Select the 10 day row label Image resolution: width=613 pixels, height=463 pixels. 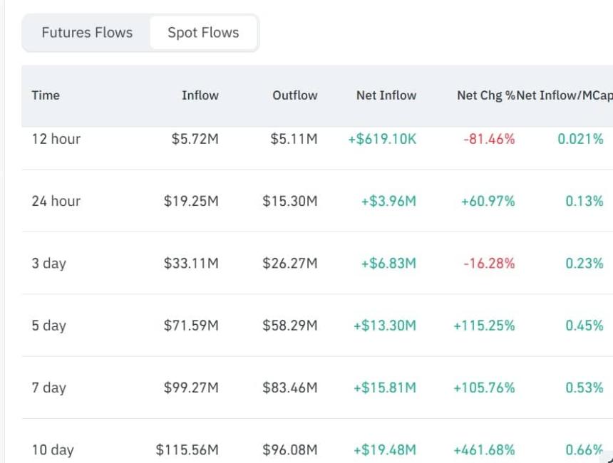pyautogui.click(x=53, y=449)
